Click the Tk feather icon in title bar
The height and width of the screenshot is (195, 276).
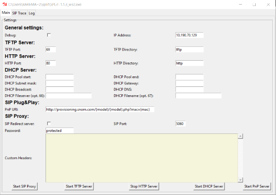click(5, 5)
